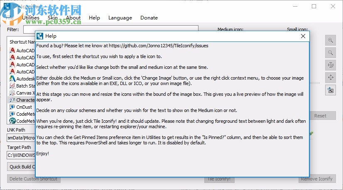Click the zoom in magnifier icon
The width and height of the screenshot is (343, 190).
click(330, 40)
